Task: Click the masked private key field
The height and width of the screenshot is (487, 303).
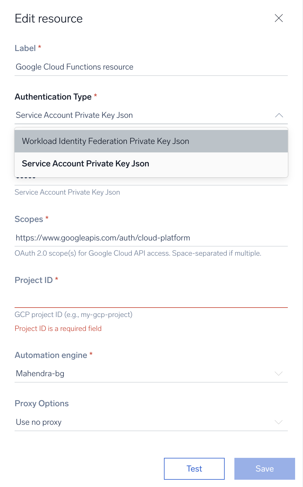Action: coord(151,180)
